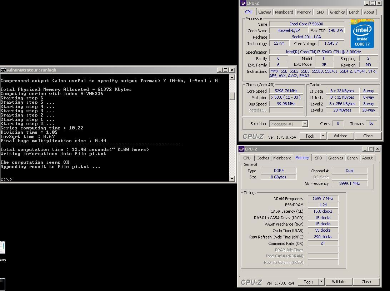The height and width of the screenshot is (291, 390).
Task: Click Validate in top CPU-Z window
Action: tap(340, 136)
